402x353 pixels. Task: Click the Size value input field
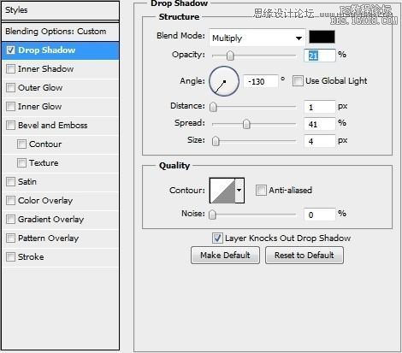319,141
